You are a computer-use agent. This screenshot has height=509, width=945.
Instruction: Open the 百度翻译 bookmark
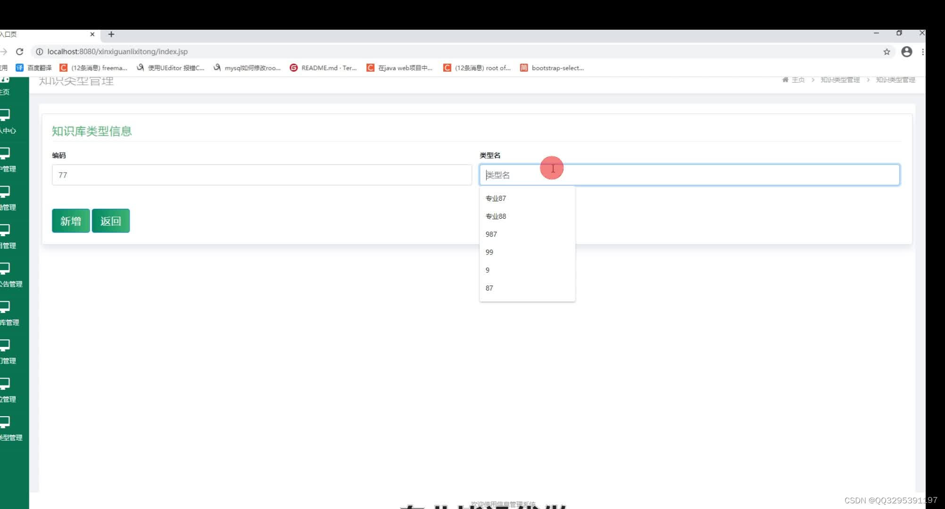pyautogui.click(x=33, y=68)
